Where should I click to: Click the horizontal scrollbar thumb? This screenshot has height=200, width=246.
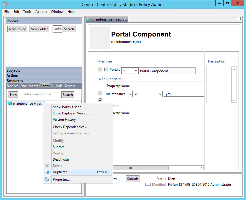(141, 168)
